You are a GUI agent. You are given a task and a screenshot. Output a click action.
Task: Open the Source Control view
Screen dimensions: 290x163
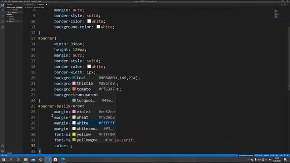pyautogui.click(x=3, y=16)
